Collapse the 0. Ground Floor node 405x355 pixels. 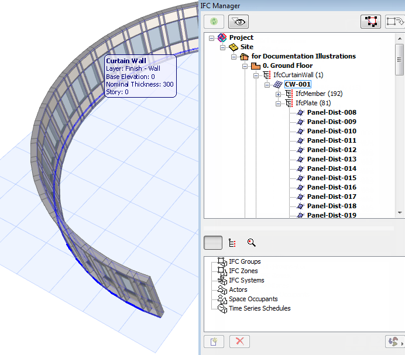pyautogui.click(x=245, y=66)
